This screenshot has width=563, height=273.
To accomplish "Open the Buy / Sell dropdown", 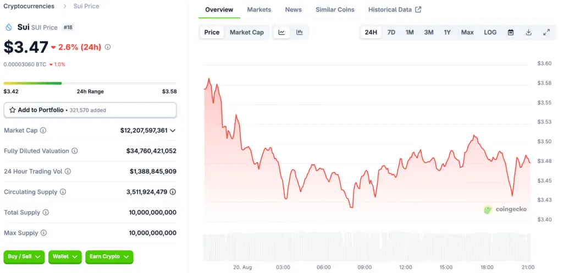I will (x=24, y=256).
